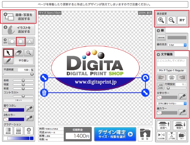
Task: Click the text entry field ここに入力
Action: (172, 63)
